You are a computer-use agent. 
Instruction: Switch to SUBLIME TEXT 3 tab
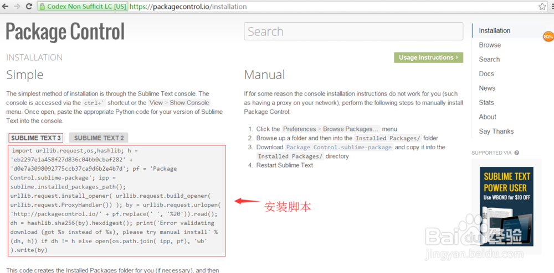[35, 138]
